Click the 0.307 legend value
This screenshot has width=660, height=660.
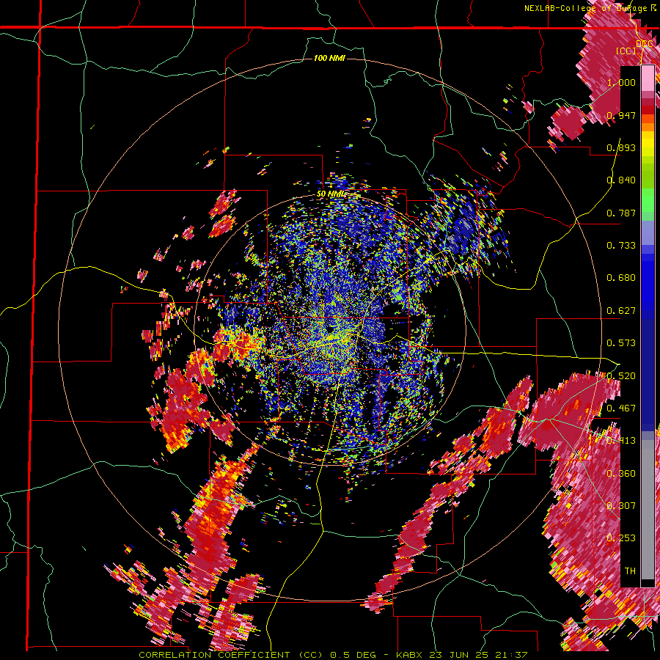[621, 506]
